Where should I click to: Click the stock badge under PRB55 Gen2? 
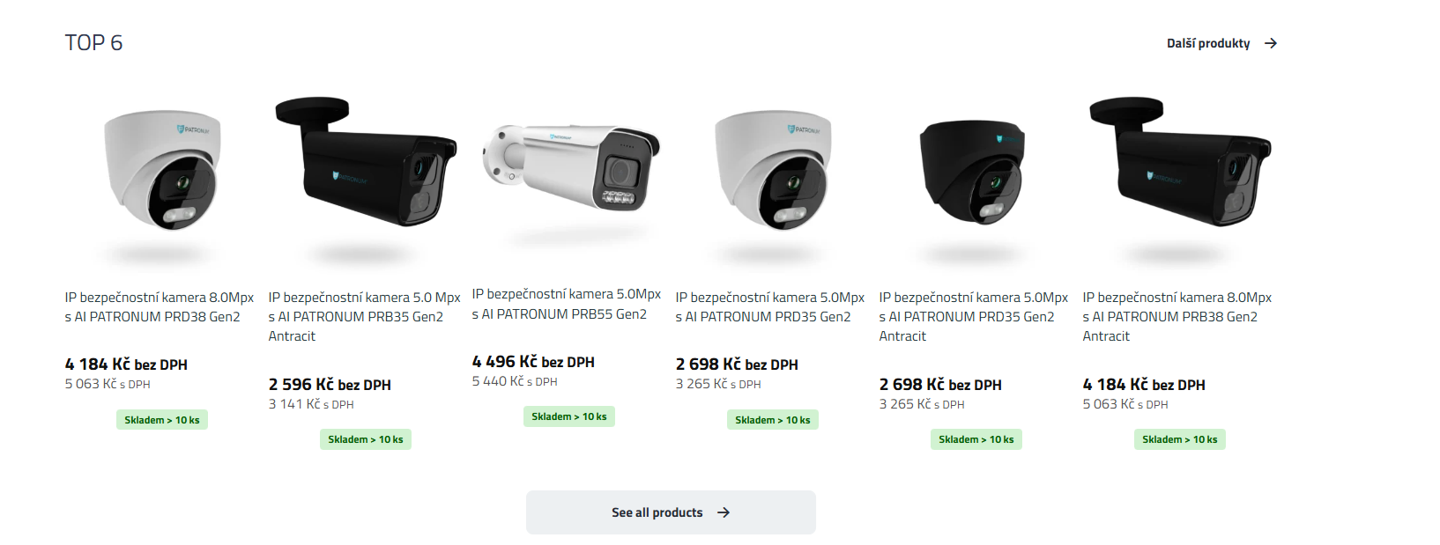point(569,416)
